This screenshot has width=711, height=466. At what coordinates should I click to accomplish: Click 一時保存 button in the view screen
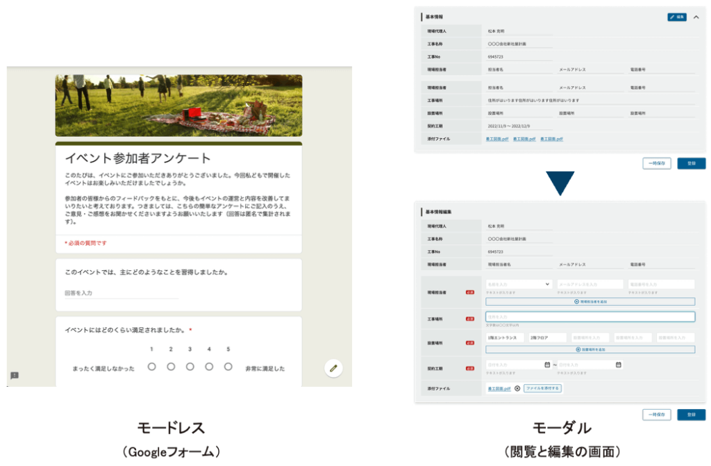click(x=657, y=163)
